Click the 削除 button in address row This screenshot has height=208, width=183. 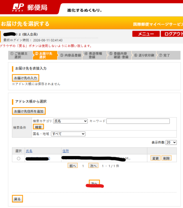click(167, 158)
